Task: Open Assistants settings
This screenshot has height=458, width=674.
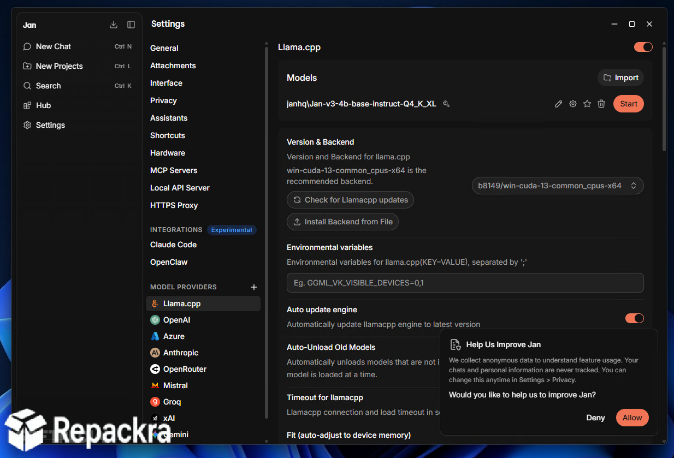Action: tap(169, 118)
